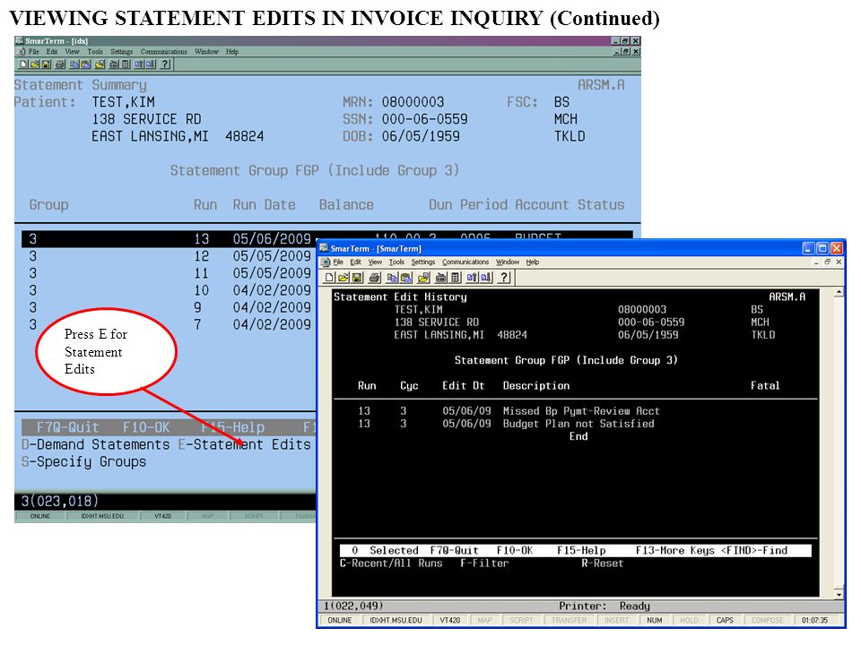Click Print icon in back idx window toolbar
This screenshot has width=861, height=645.
pyautogui.click(x=60, y=64)
